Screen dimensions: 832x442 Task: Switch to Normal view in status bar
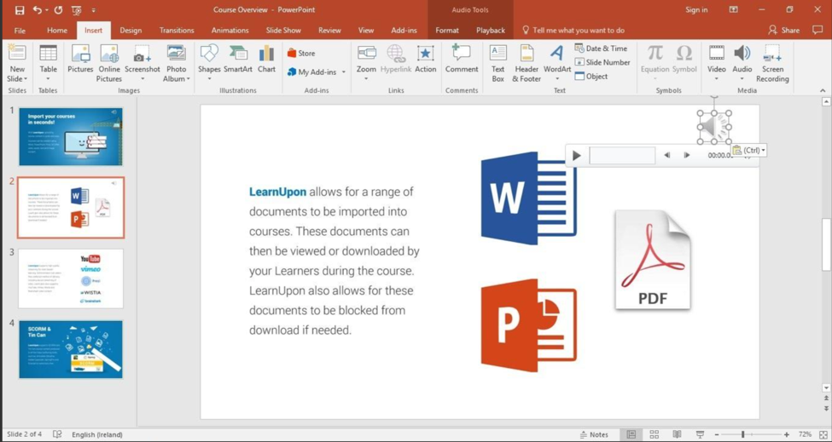click(x=631, y=434)
